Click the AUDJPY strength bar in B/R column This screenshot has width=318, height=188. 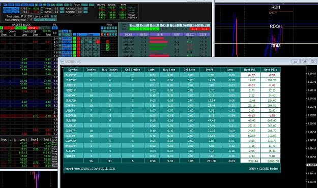pos(158,45)
